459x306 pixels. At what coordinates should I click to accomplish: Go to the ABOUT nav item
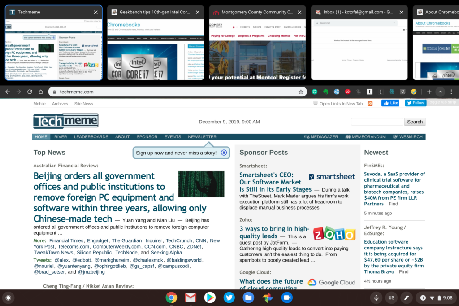click(x=122, y=137)
